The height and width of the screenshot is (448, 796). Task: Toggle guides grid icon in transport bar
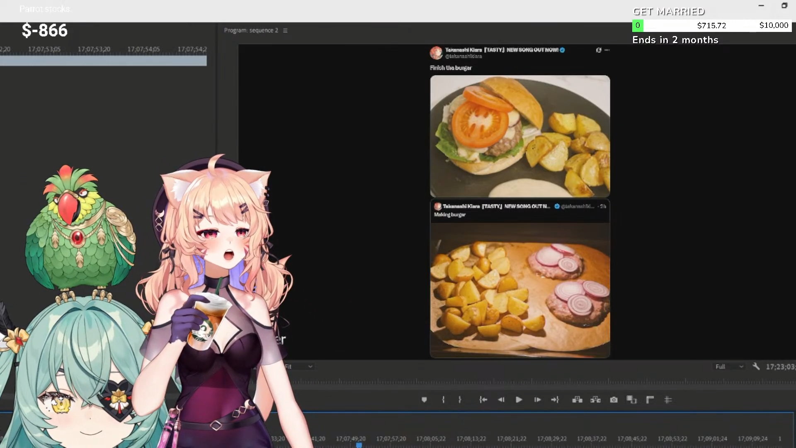click(668, 400)
